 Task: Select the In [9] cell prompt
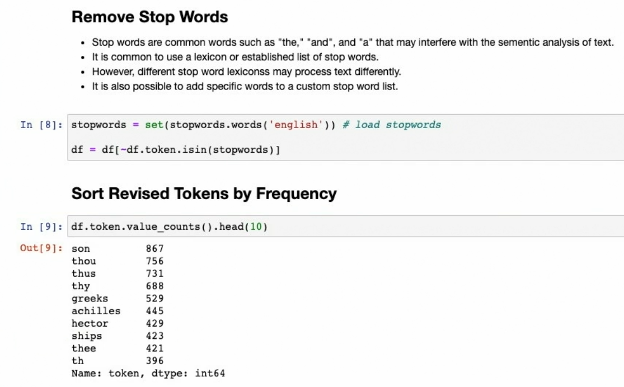tap(42, 226)
